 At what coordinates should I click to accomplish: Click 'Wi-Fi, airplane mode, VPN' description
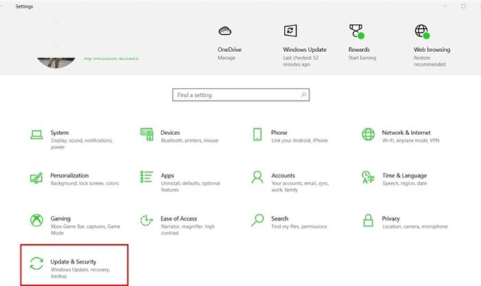(x=411, y=141)
